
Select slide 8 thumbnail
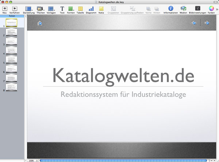11,87
